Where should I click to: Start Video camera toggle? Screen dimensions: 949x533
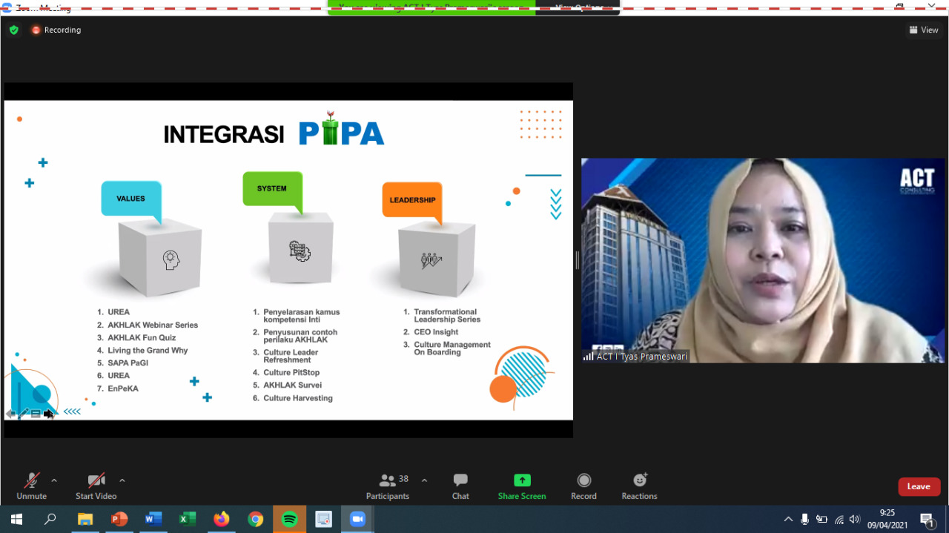tap(96, 486)
